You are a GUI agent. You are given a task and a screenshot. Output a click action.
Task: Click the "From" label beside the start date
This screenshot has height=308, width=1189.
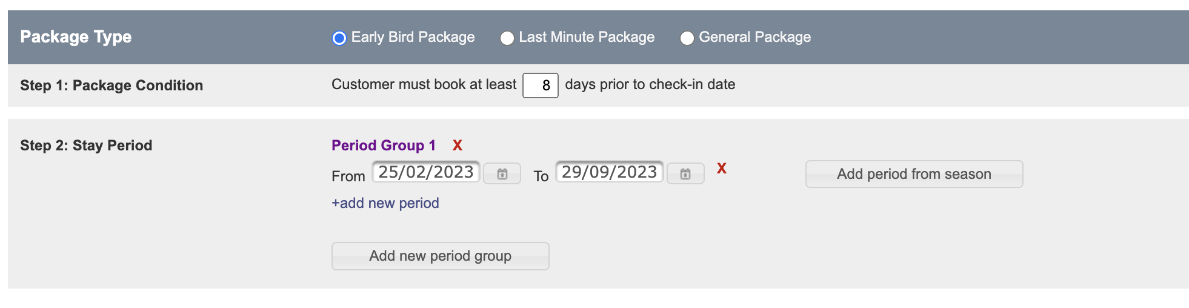coord(348,176)
